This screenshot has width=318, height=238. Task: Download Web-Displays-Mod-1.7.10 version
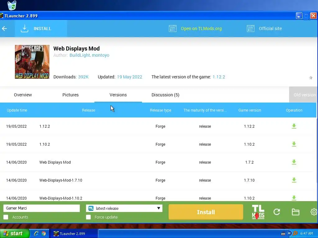coord(294,180)
